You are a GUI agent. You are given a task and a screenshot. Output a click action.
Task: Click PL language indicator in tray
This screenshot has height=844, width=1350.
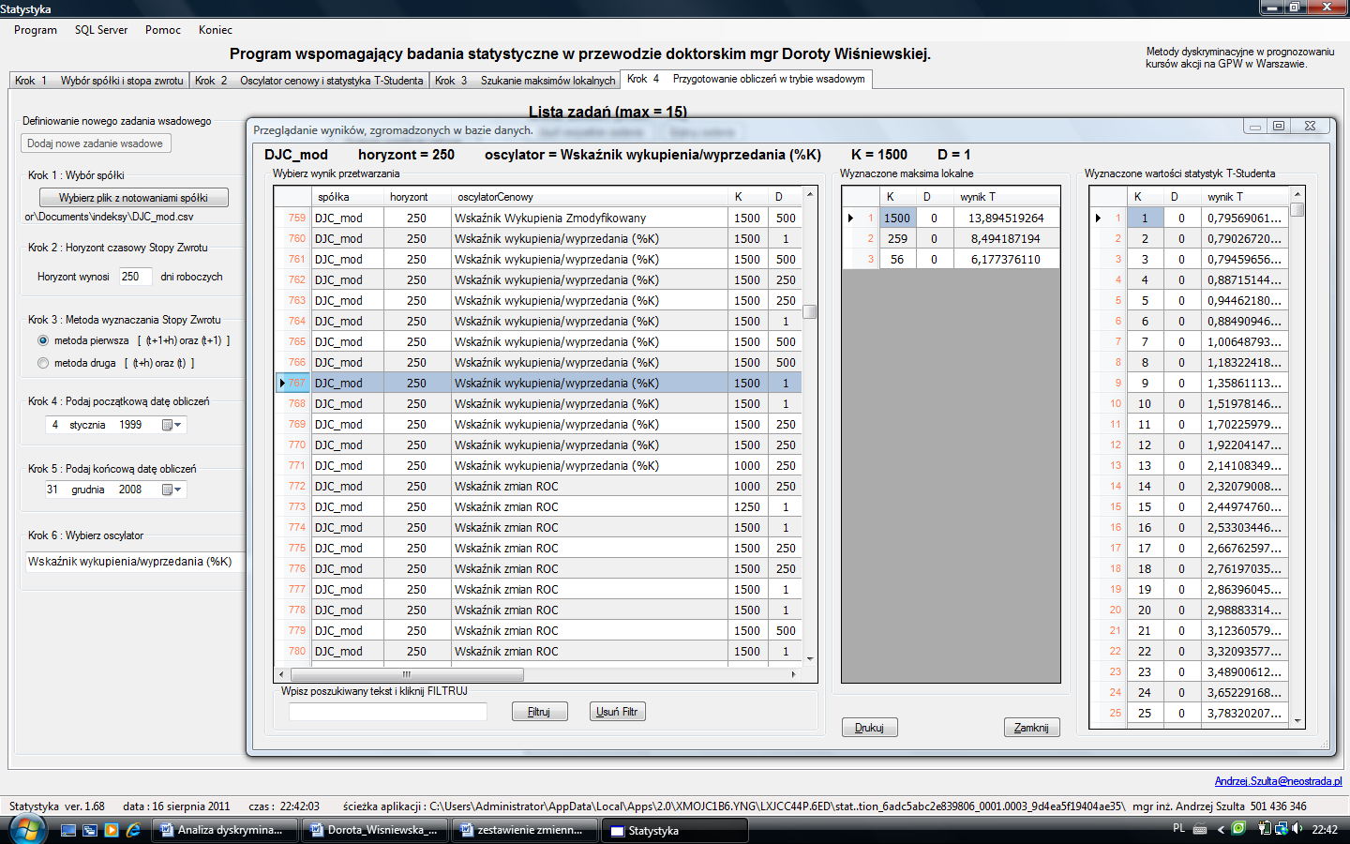coord(1179,828)
